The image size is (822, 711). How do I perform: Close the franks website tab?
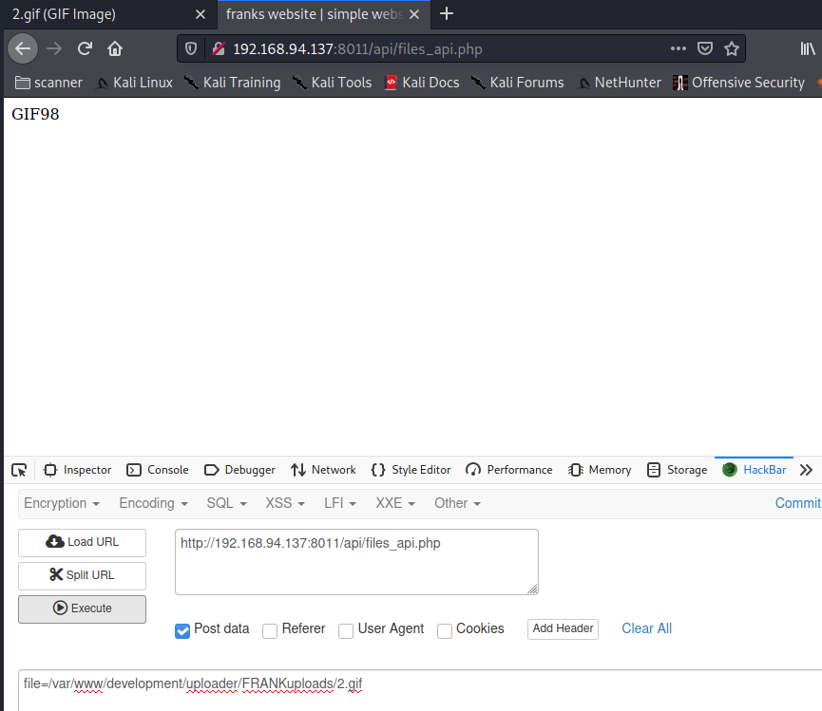point(414,14)
